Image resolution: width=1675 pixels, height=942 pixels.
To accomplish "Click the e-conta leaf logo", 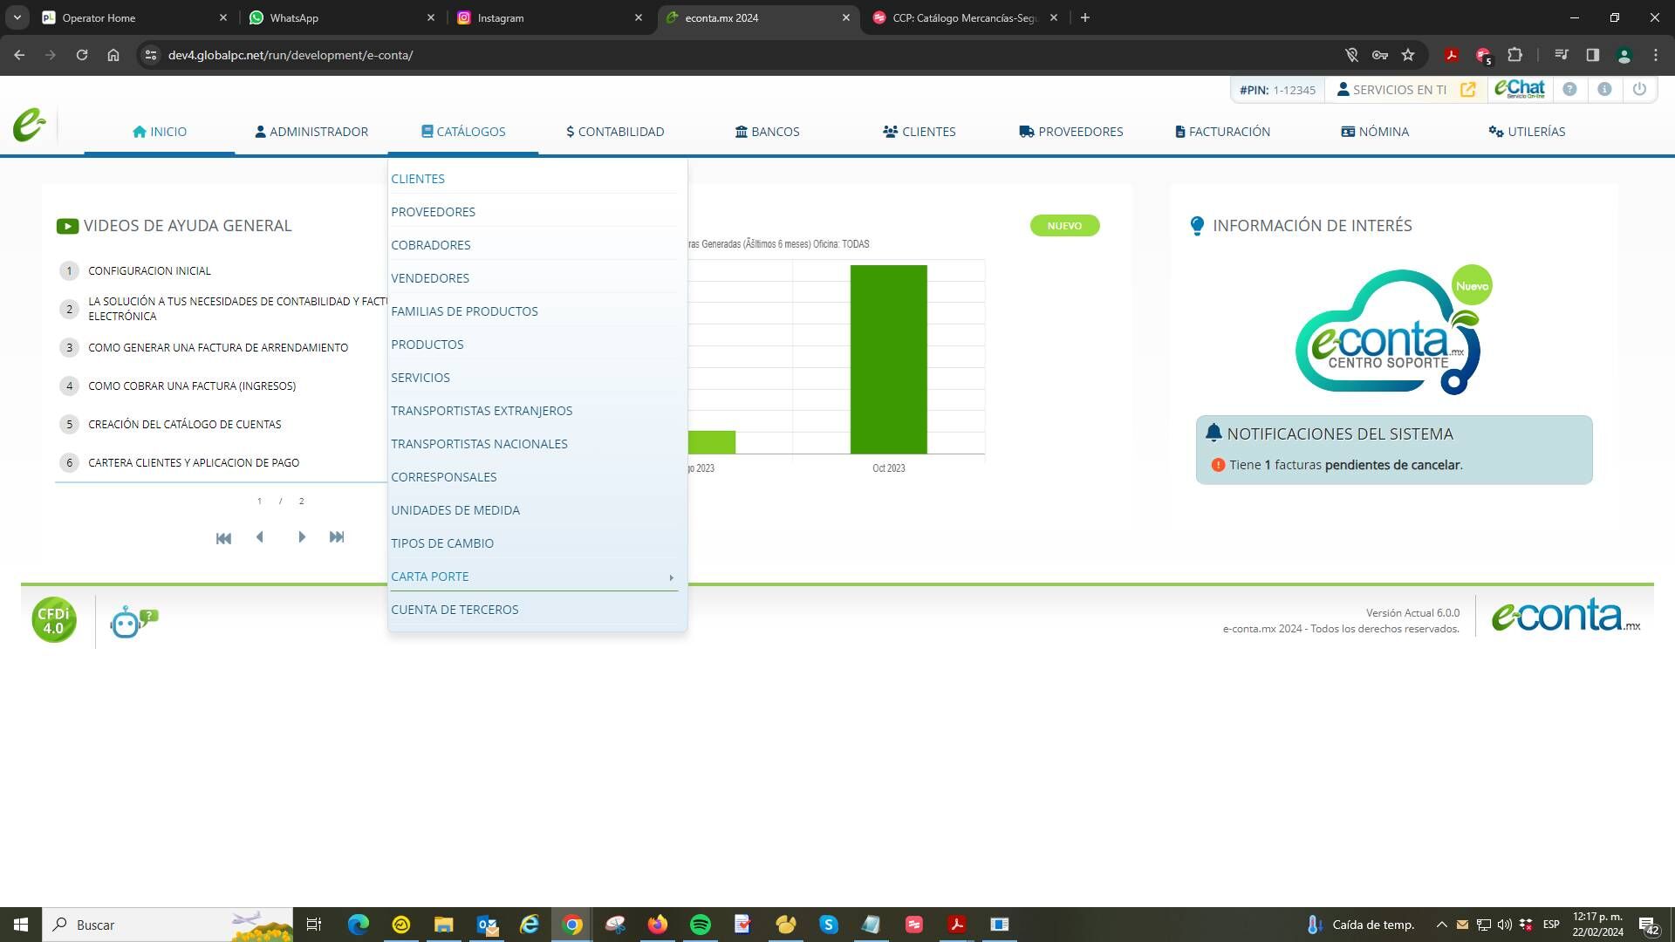I will 29,125.
